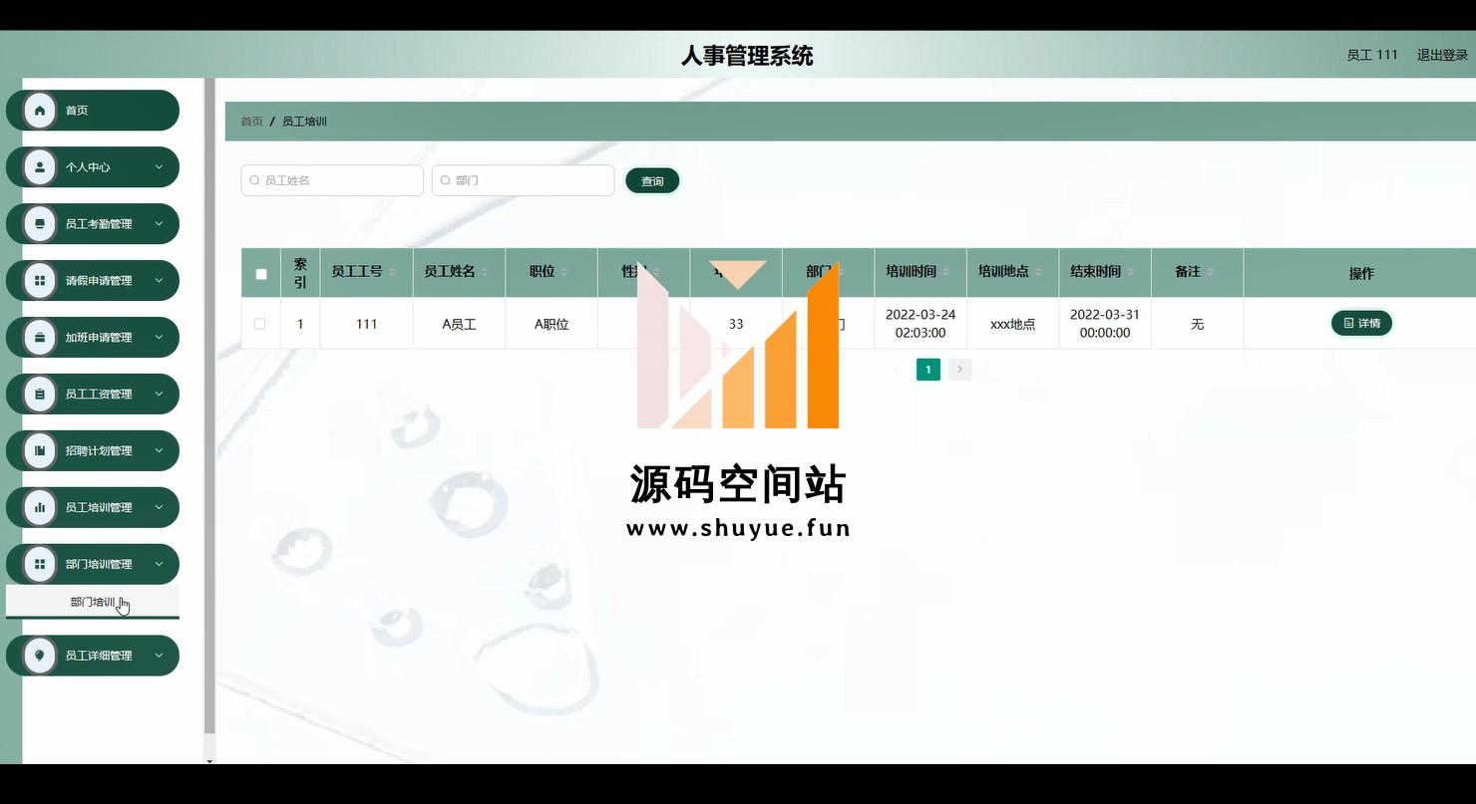Open 员工考勤管理 menu label
This screenshot has width=1476, height=804.
(x=99, y=224)
